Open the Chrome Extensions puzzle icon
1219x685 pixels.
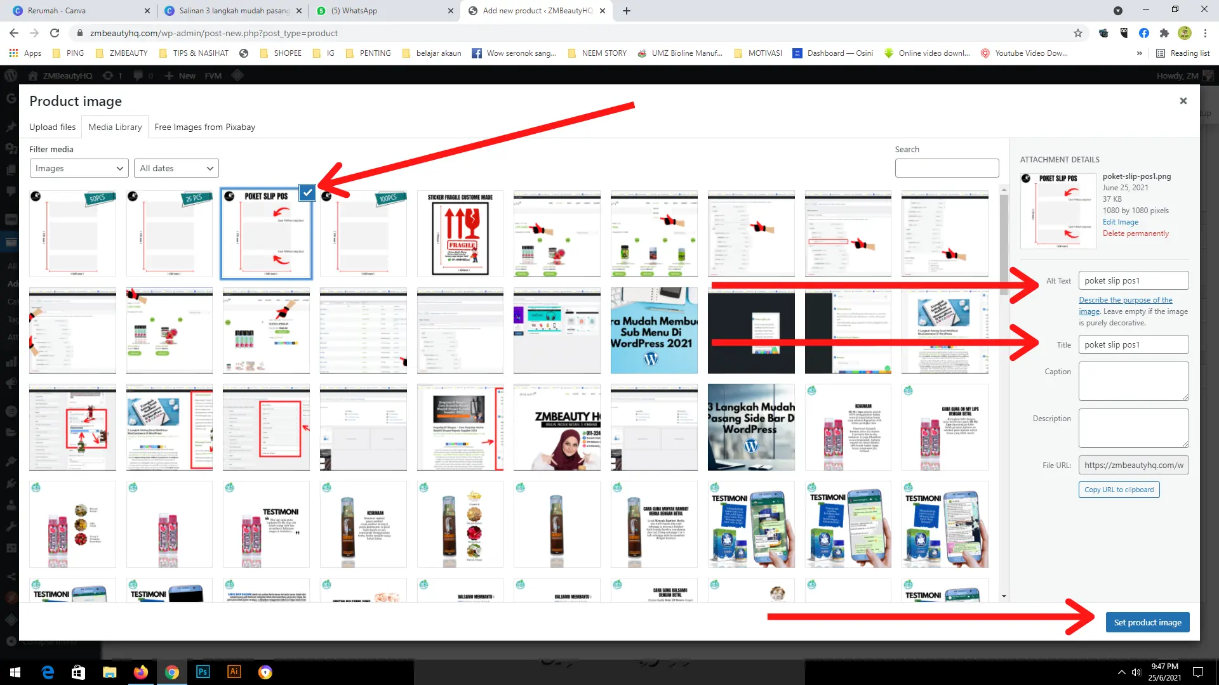tap(1164, 33)
